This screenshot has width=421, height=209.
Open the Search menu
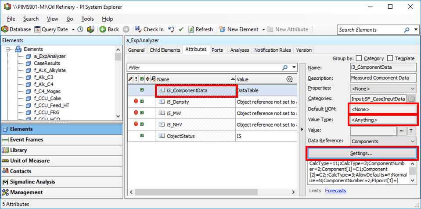tap(31, 19)
